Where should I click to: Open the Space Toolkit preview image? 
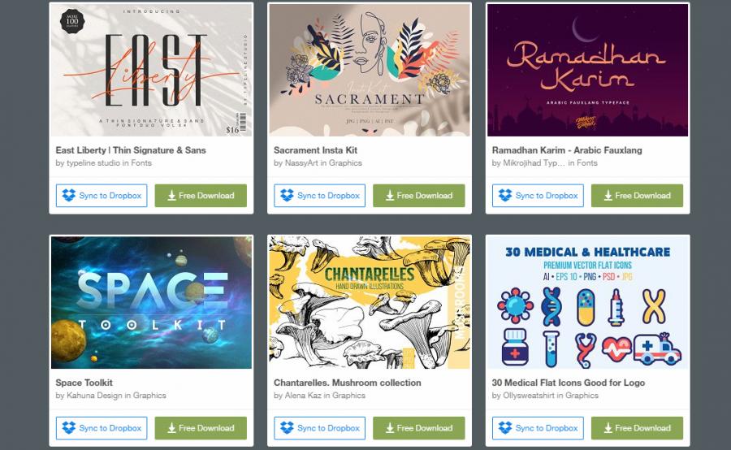[152, 302]
